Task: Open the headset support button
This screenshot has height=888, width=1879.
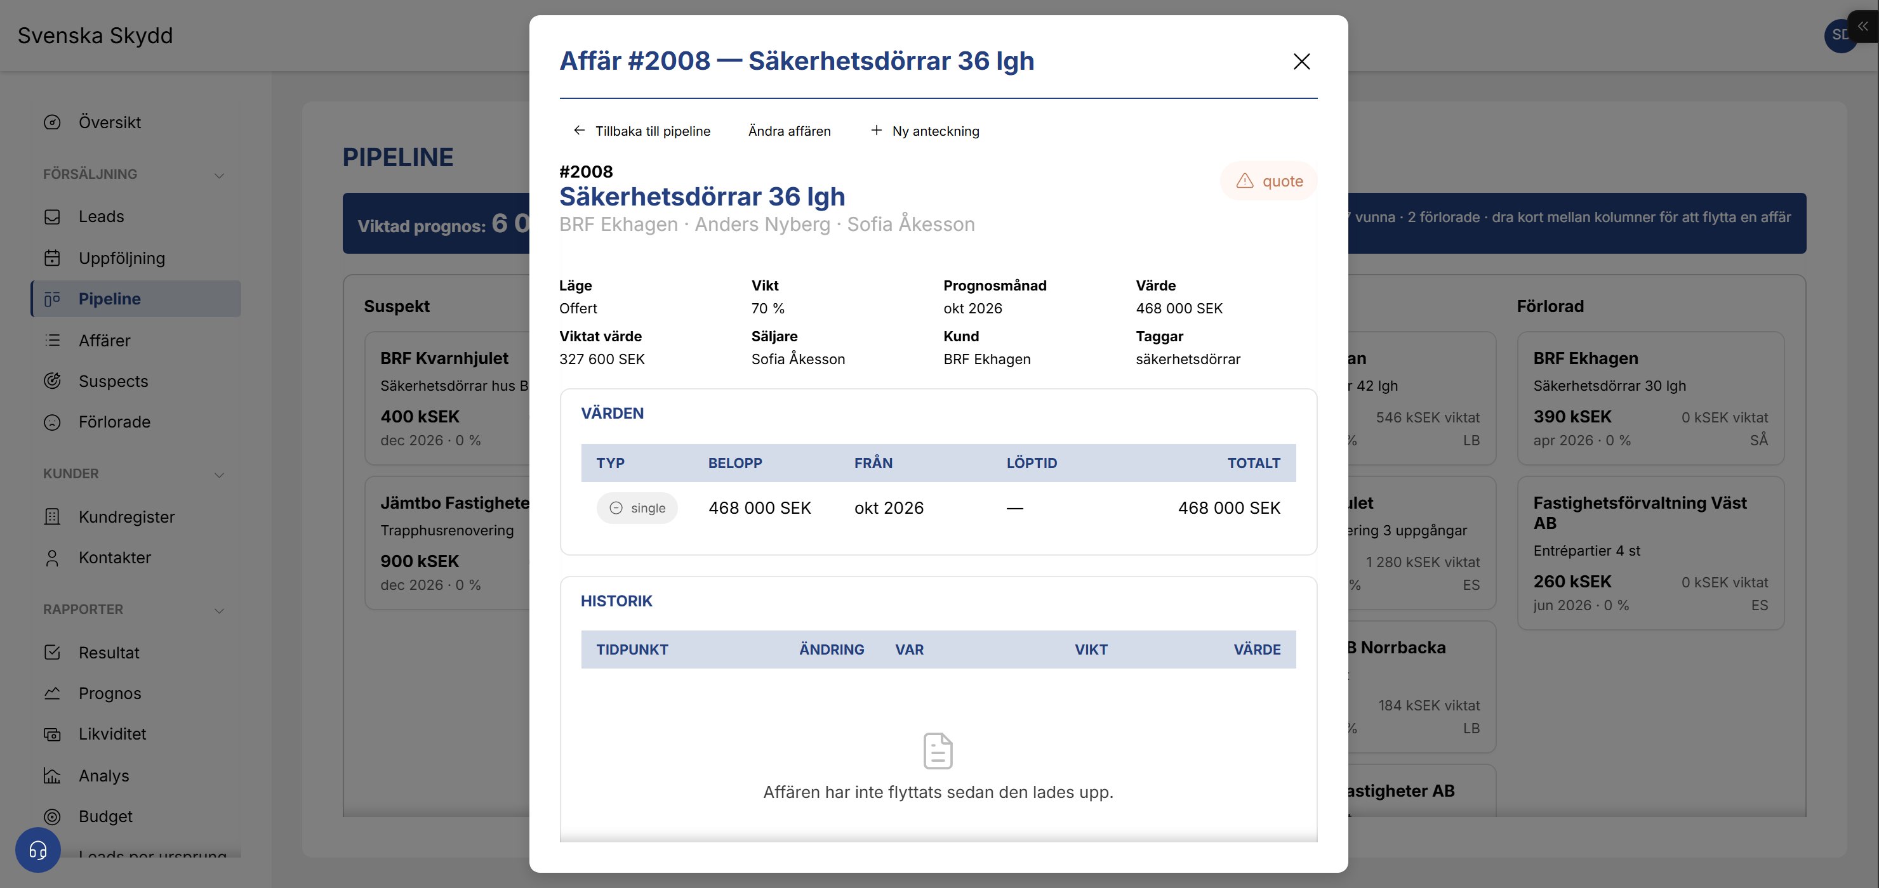Action: pos(38,850)
